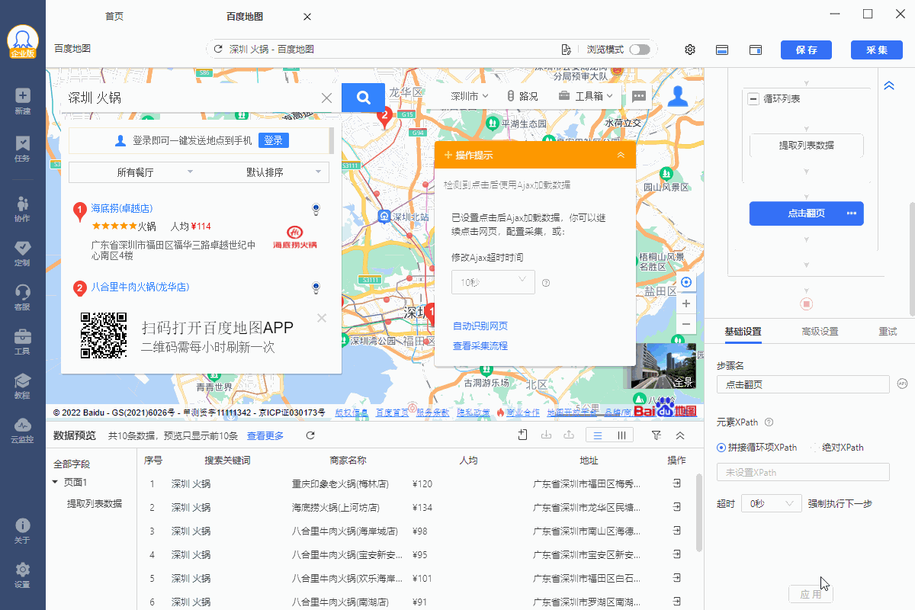The image size is (915, 610).
Task: Open the more options dots on 点击翻页 step
Action: click(x=852, y=213)
